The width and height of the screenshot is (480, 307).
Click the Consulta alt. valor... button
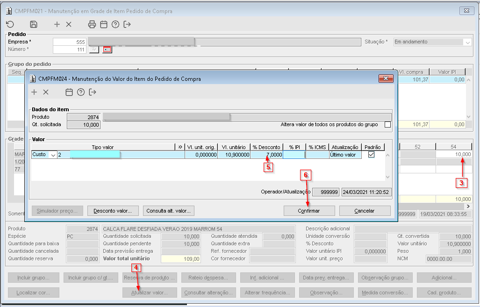(x=168, y=211)
